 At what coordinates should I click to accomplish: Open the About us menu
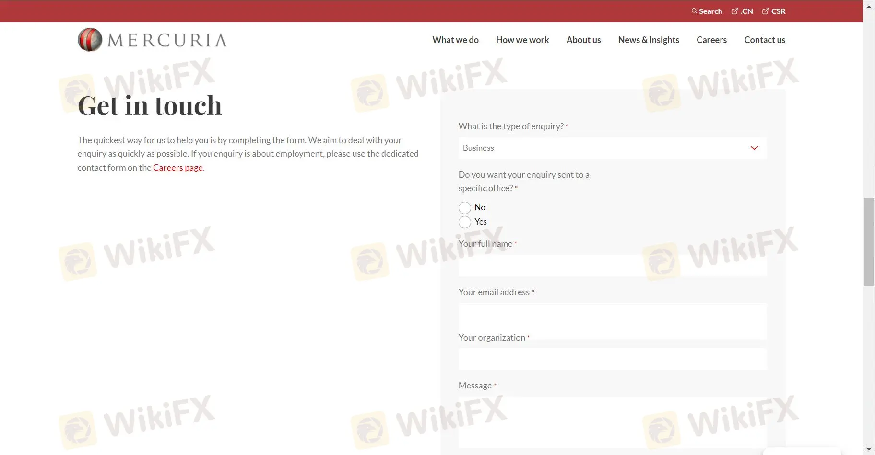pos(583,40)
